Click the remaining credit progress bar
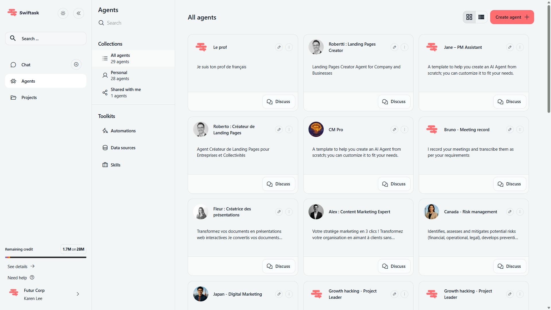This screenshot has height=310, width=551. pos(46,257)
